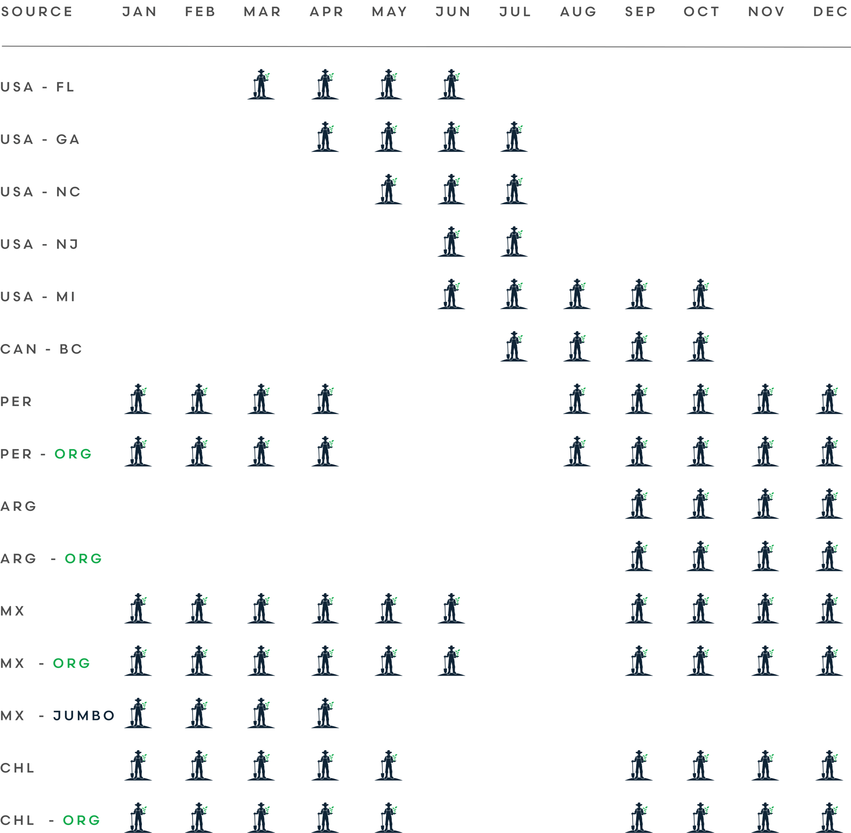Click the CHL farmer icon for May
The width and height of the screenshot is (851, 833).
(x=388, y=766)
